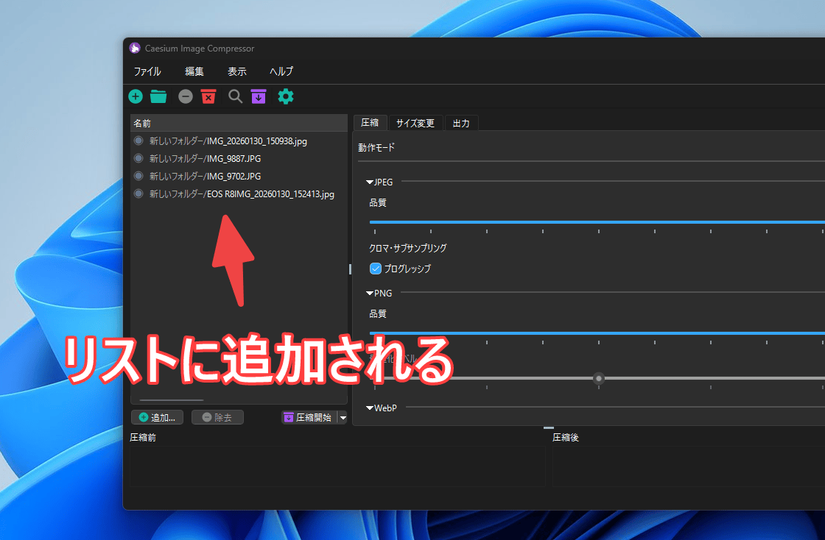Image resolution: width=825 pixels, height=540 pixels.
Task: Collapse the PNG section
Action: (x=370, y=293)
